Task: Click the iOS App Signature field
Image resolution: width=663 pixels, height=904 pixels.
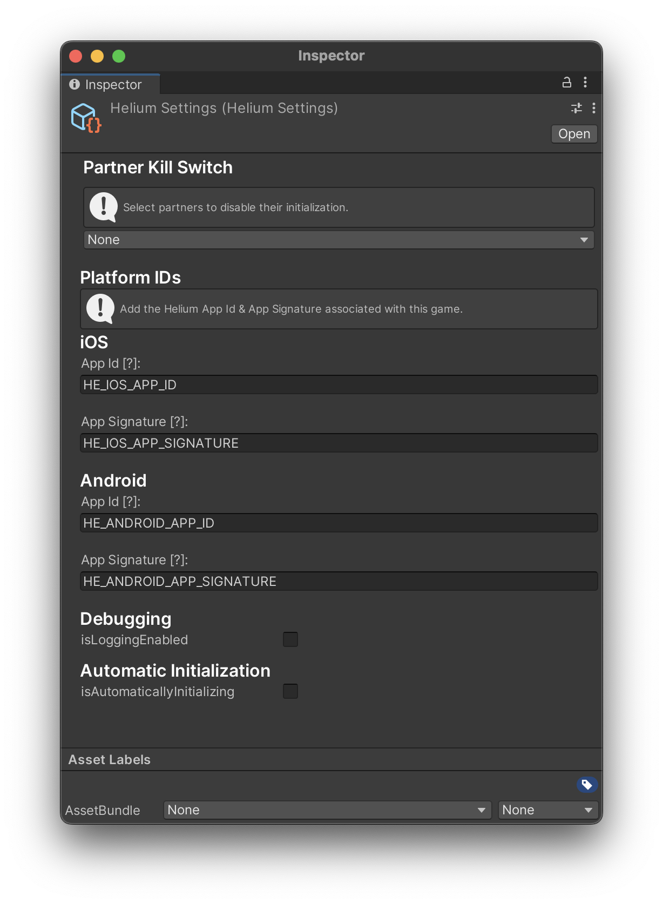Action: coord(339,443)
